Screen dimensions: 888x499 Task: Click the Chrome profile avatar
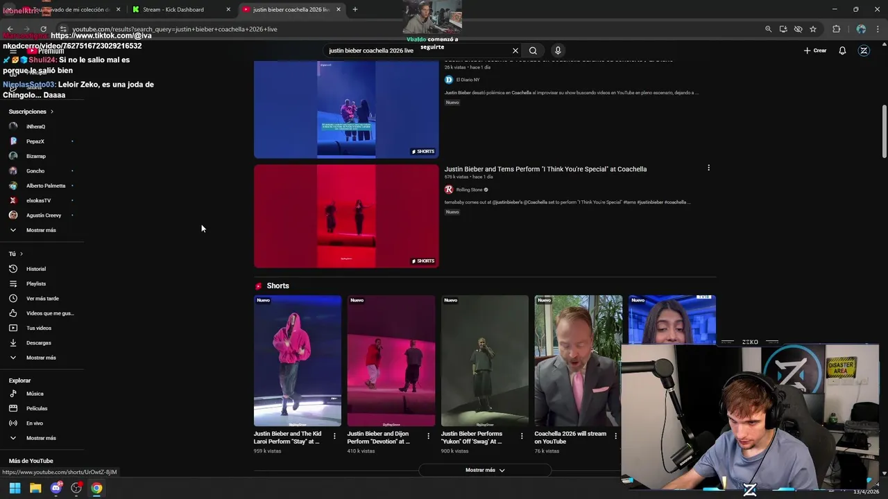pyautogui.click(x=861, y=29)
